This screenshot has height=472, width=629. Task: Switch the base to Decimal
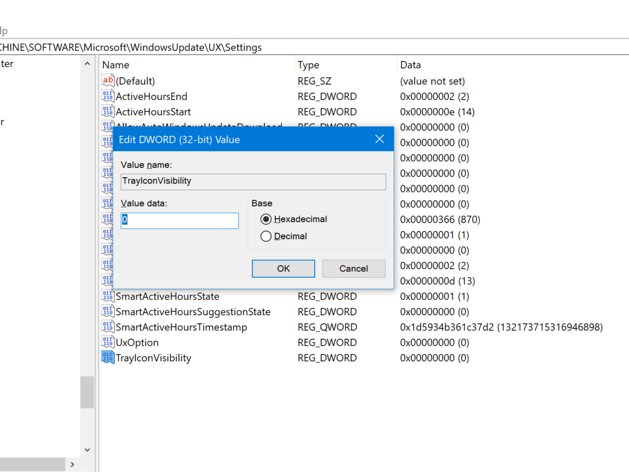[x=266, y=237]
